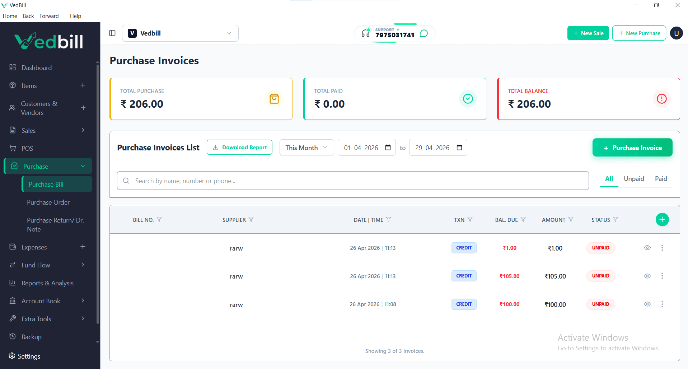Click the Total Purchase shopping bag icon

274,99
